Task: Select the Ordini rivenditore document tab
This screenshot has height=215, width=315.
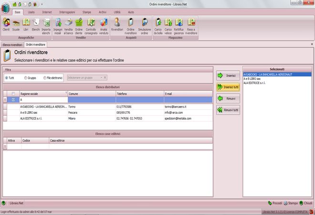Action: click(x=36, y=44)
